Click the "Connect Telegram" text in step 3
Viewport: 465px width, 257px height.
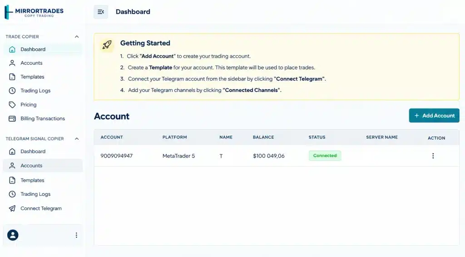tap(299, 79)
